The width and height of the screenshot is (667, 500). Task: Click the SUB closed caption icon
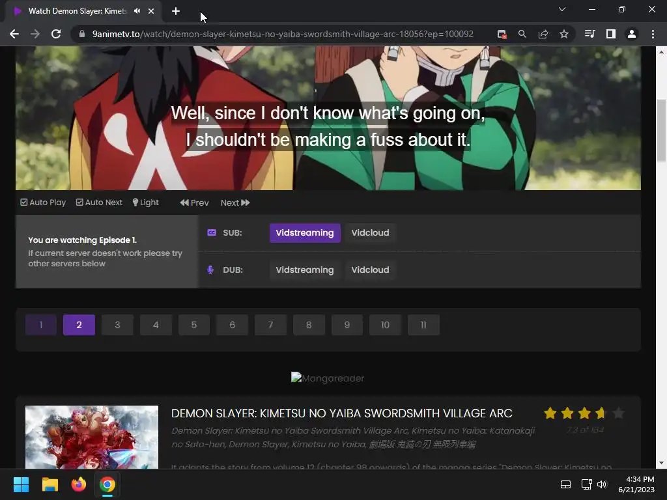coord(212,232)
